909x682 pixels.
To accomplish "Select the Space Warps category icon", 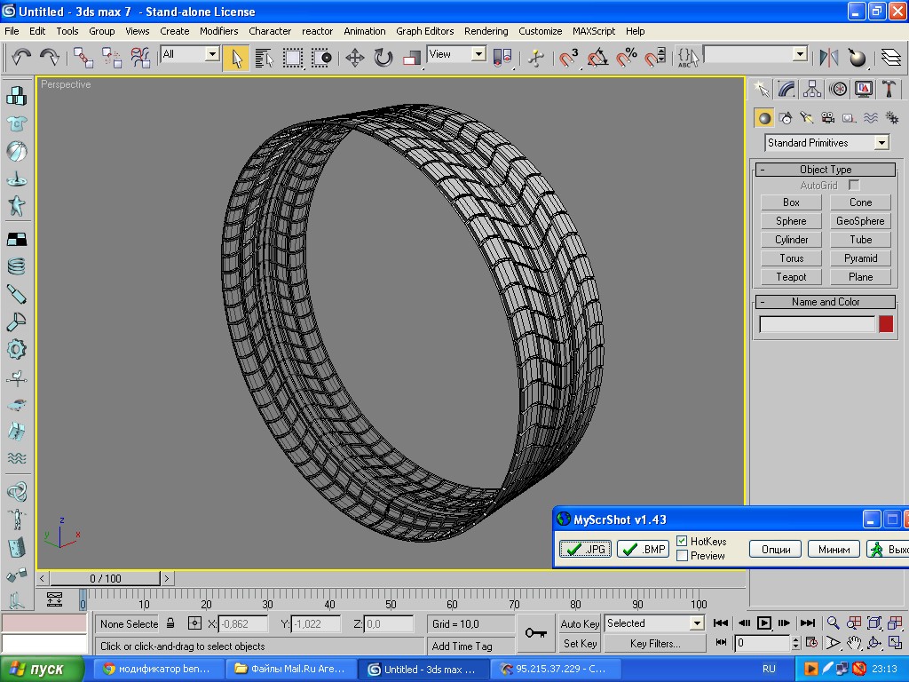I will coord(871,118).
